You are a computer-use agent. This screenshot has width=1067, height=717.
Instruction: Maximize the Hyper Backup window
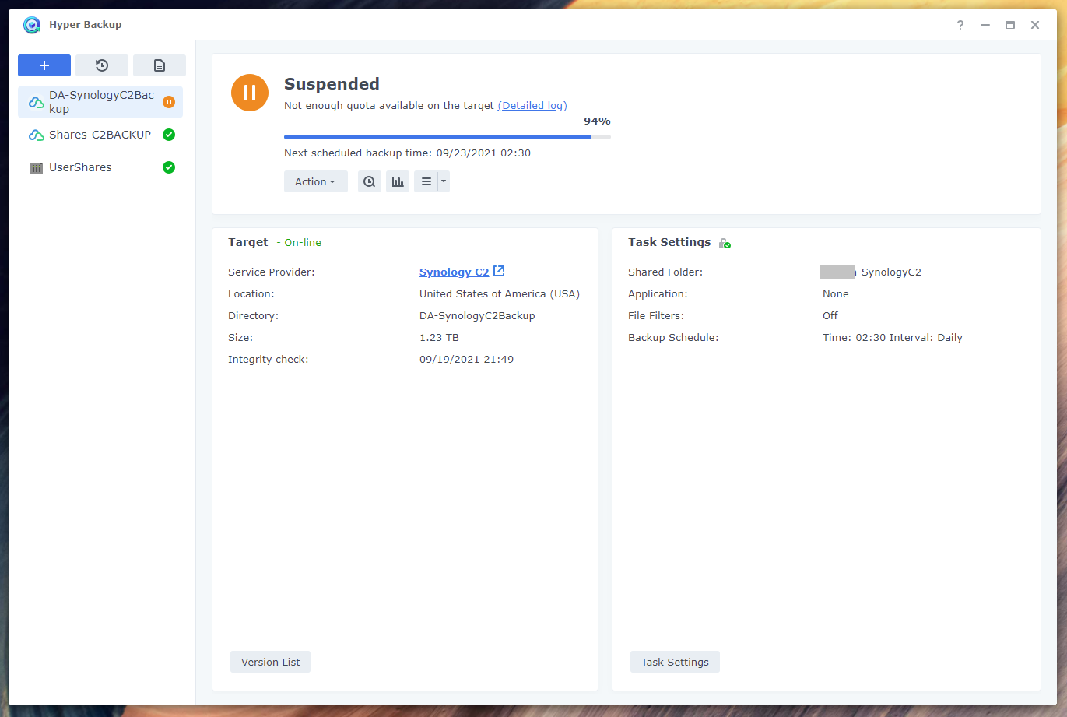[1010, 25]
